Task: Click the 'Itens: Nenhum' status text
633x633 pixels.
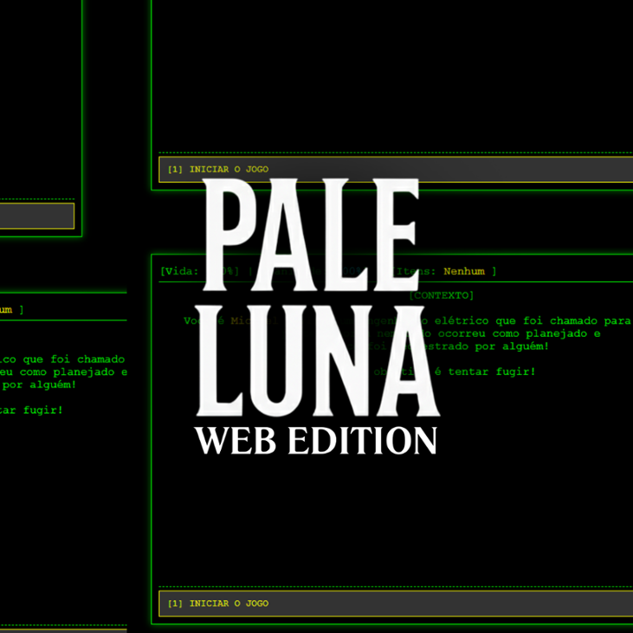Action: point(441,271)
